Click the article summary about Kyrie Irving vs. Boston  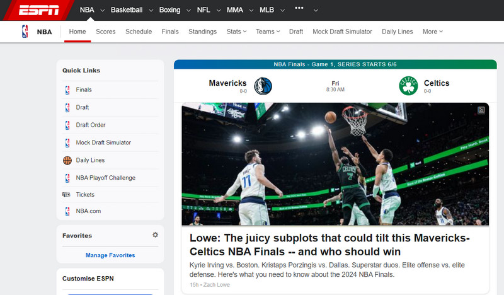click(x=327, y=270)
